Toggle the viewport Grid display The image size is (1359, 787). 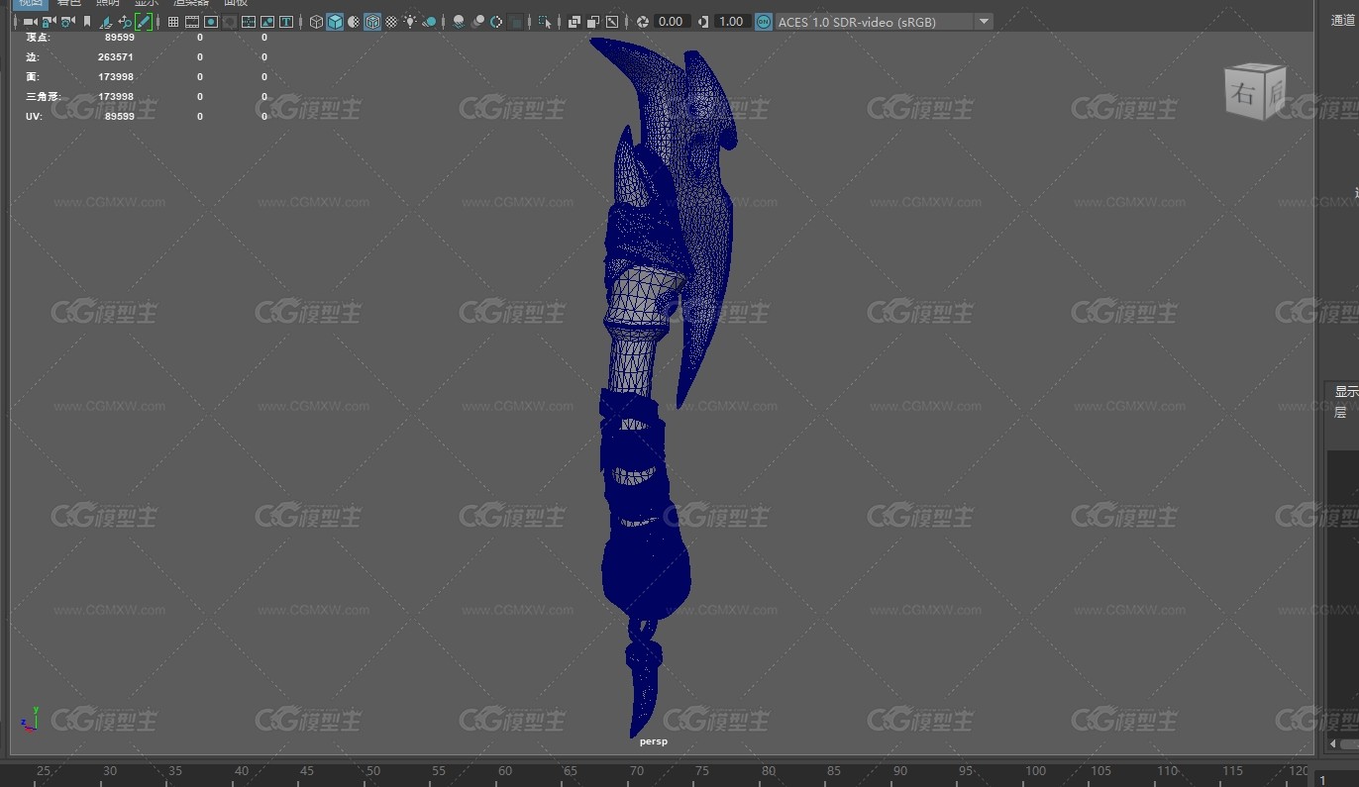pyautogui.click(x=173, y=21)
